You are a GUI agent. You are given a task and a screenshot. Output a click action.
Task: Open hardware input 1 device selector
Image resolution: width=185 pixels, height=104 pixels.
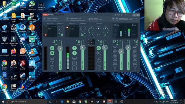coord(45,19)
